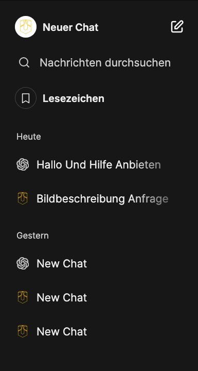Click OpenAI icon beside Hallo Und Hilfe Anbieten
198x371 pixels.
[x=23, y=164]
